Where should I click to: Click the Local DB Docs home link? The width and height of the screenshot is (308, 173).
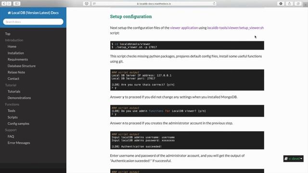click(x=33, y=13)
